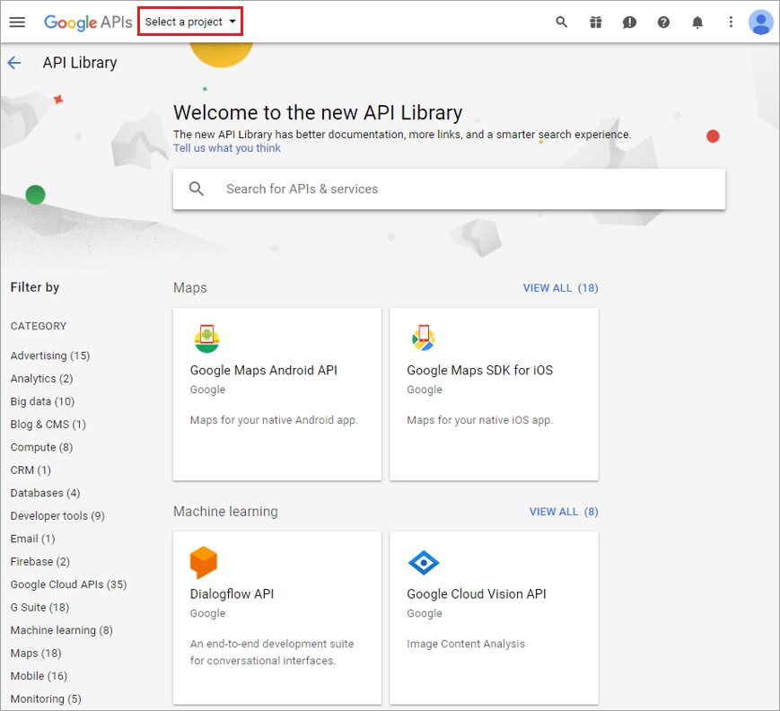Filter by Advertising (15) category
The image size is (780, 711).
(x=50, y=355)
